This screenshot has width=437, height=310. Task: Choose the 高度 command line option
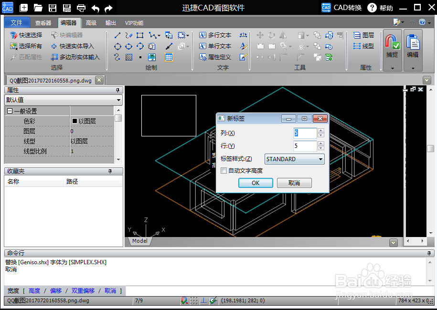pyautogui.click(x=34, y=291)
